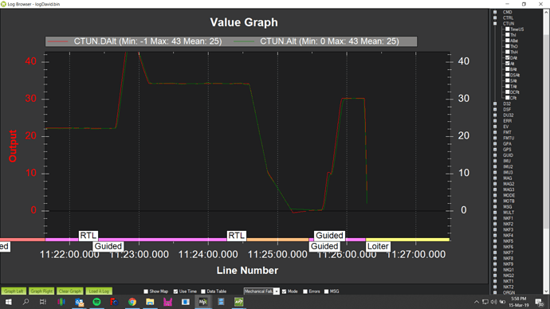
Task: Check the Errors checkbox
Action: (x=305, y=291)
